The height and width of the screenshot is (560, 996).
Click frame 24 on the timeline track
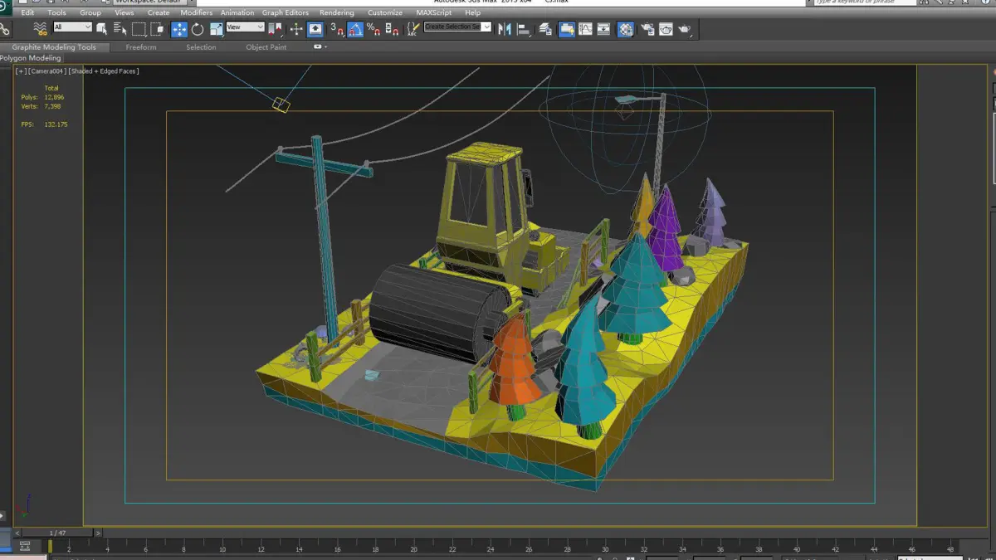click(x=490, y=547)
